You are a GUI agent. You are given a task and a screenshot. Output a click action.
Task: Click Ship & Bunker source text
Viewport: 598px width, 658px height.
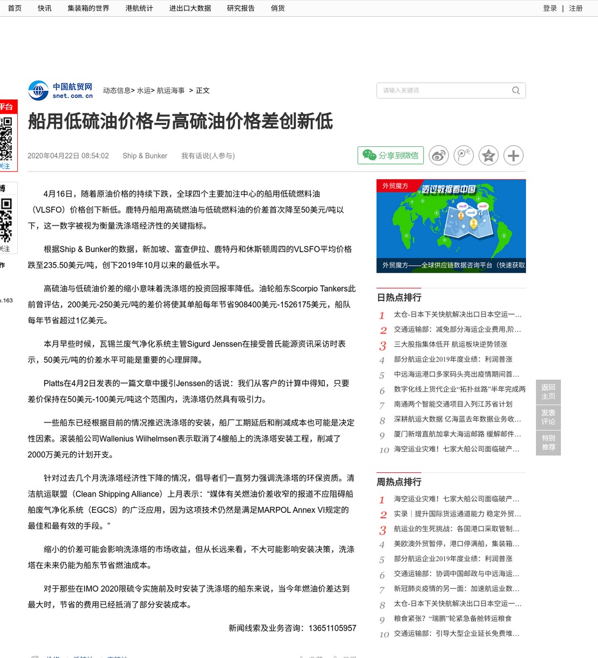tap(145, 155)
